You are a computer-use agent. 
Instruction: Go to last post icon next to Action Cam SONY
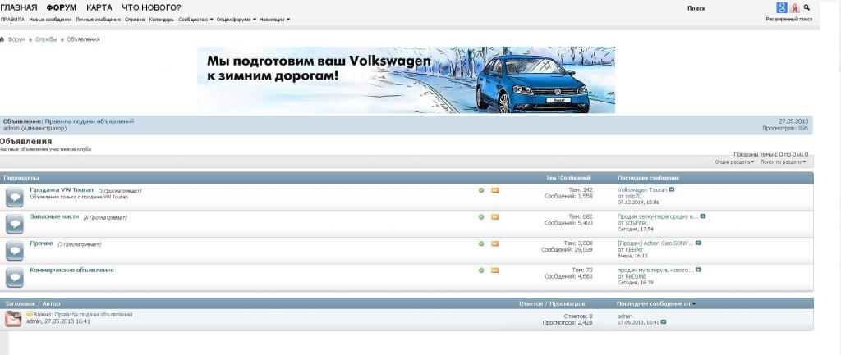(x=698, y=243)
